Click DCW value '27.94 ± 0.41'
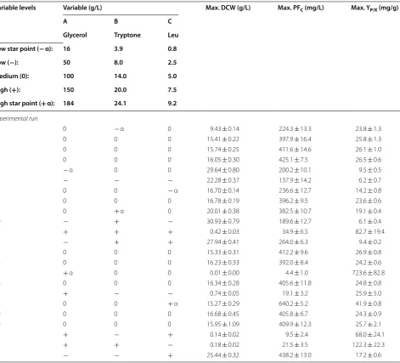Viewport: 400px width, 363px height. (x=223, y=242)
